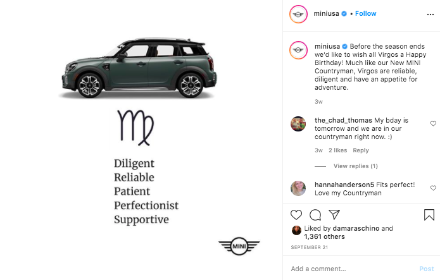Image resolution: width=440 pixels, height=280 pixels.
Task: Save post with bookmark icon
Action: tap(429, 215)
